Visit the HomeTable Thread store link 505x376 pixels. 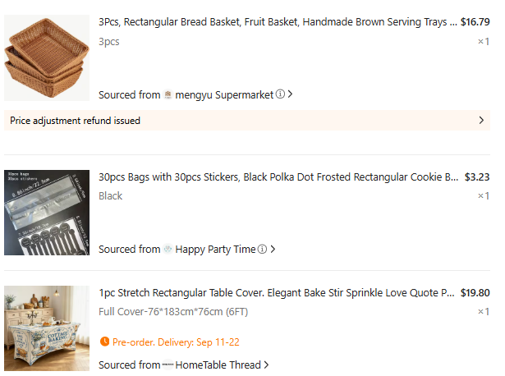click(218, 365)
